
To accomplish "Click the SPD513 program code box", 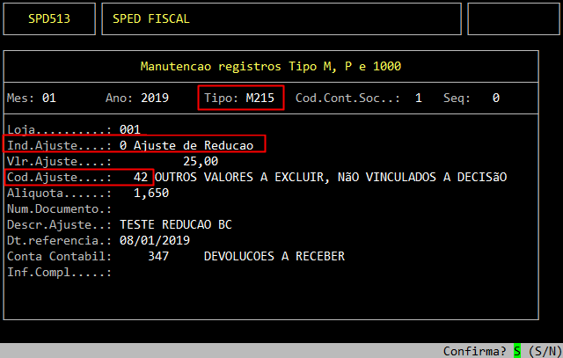I will 49,18.
